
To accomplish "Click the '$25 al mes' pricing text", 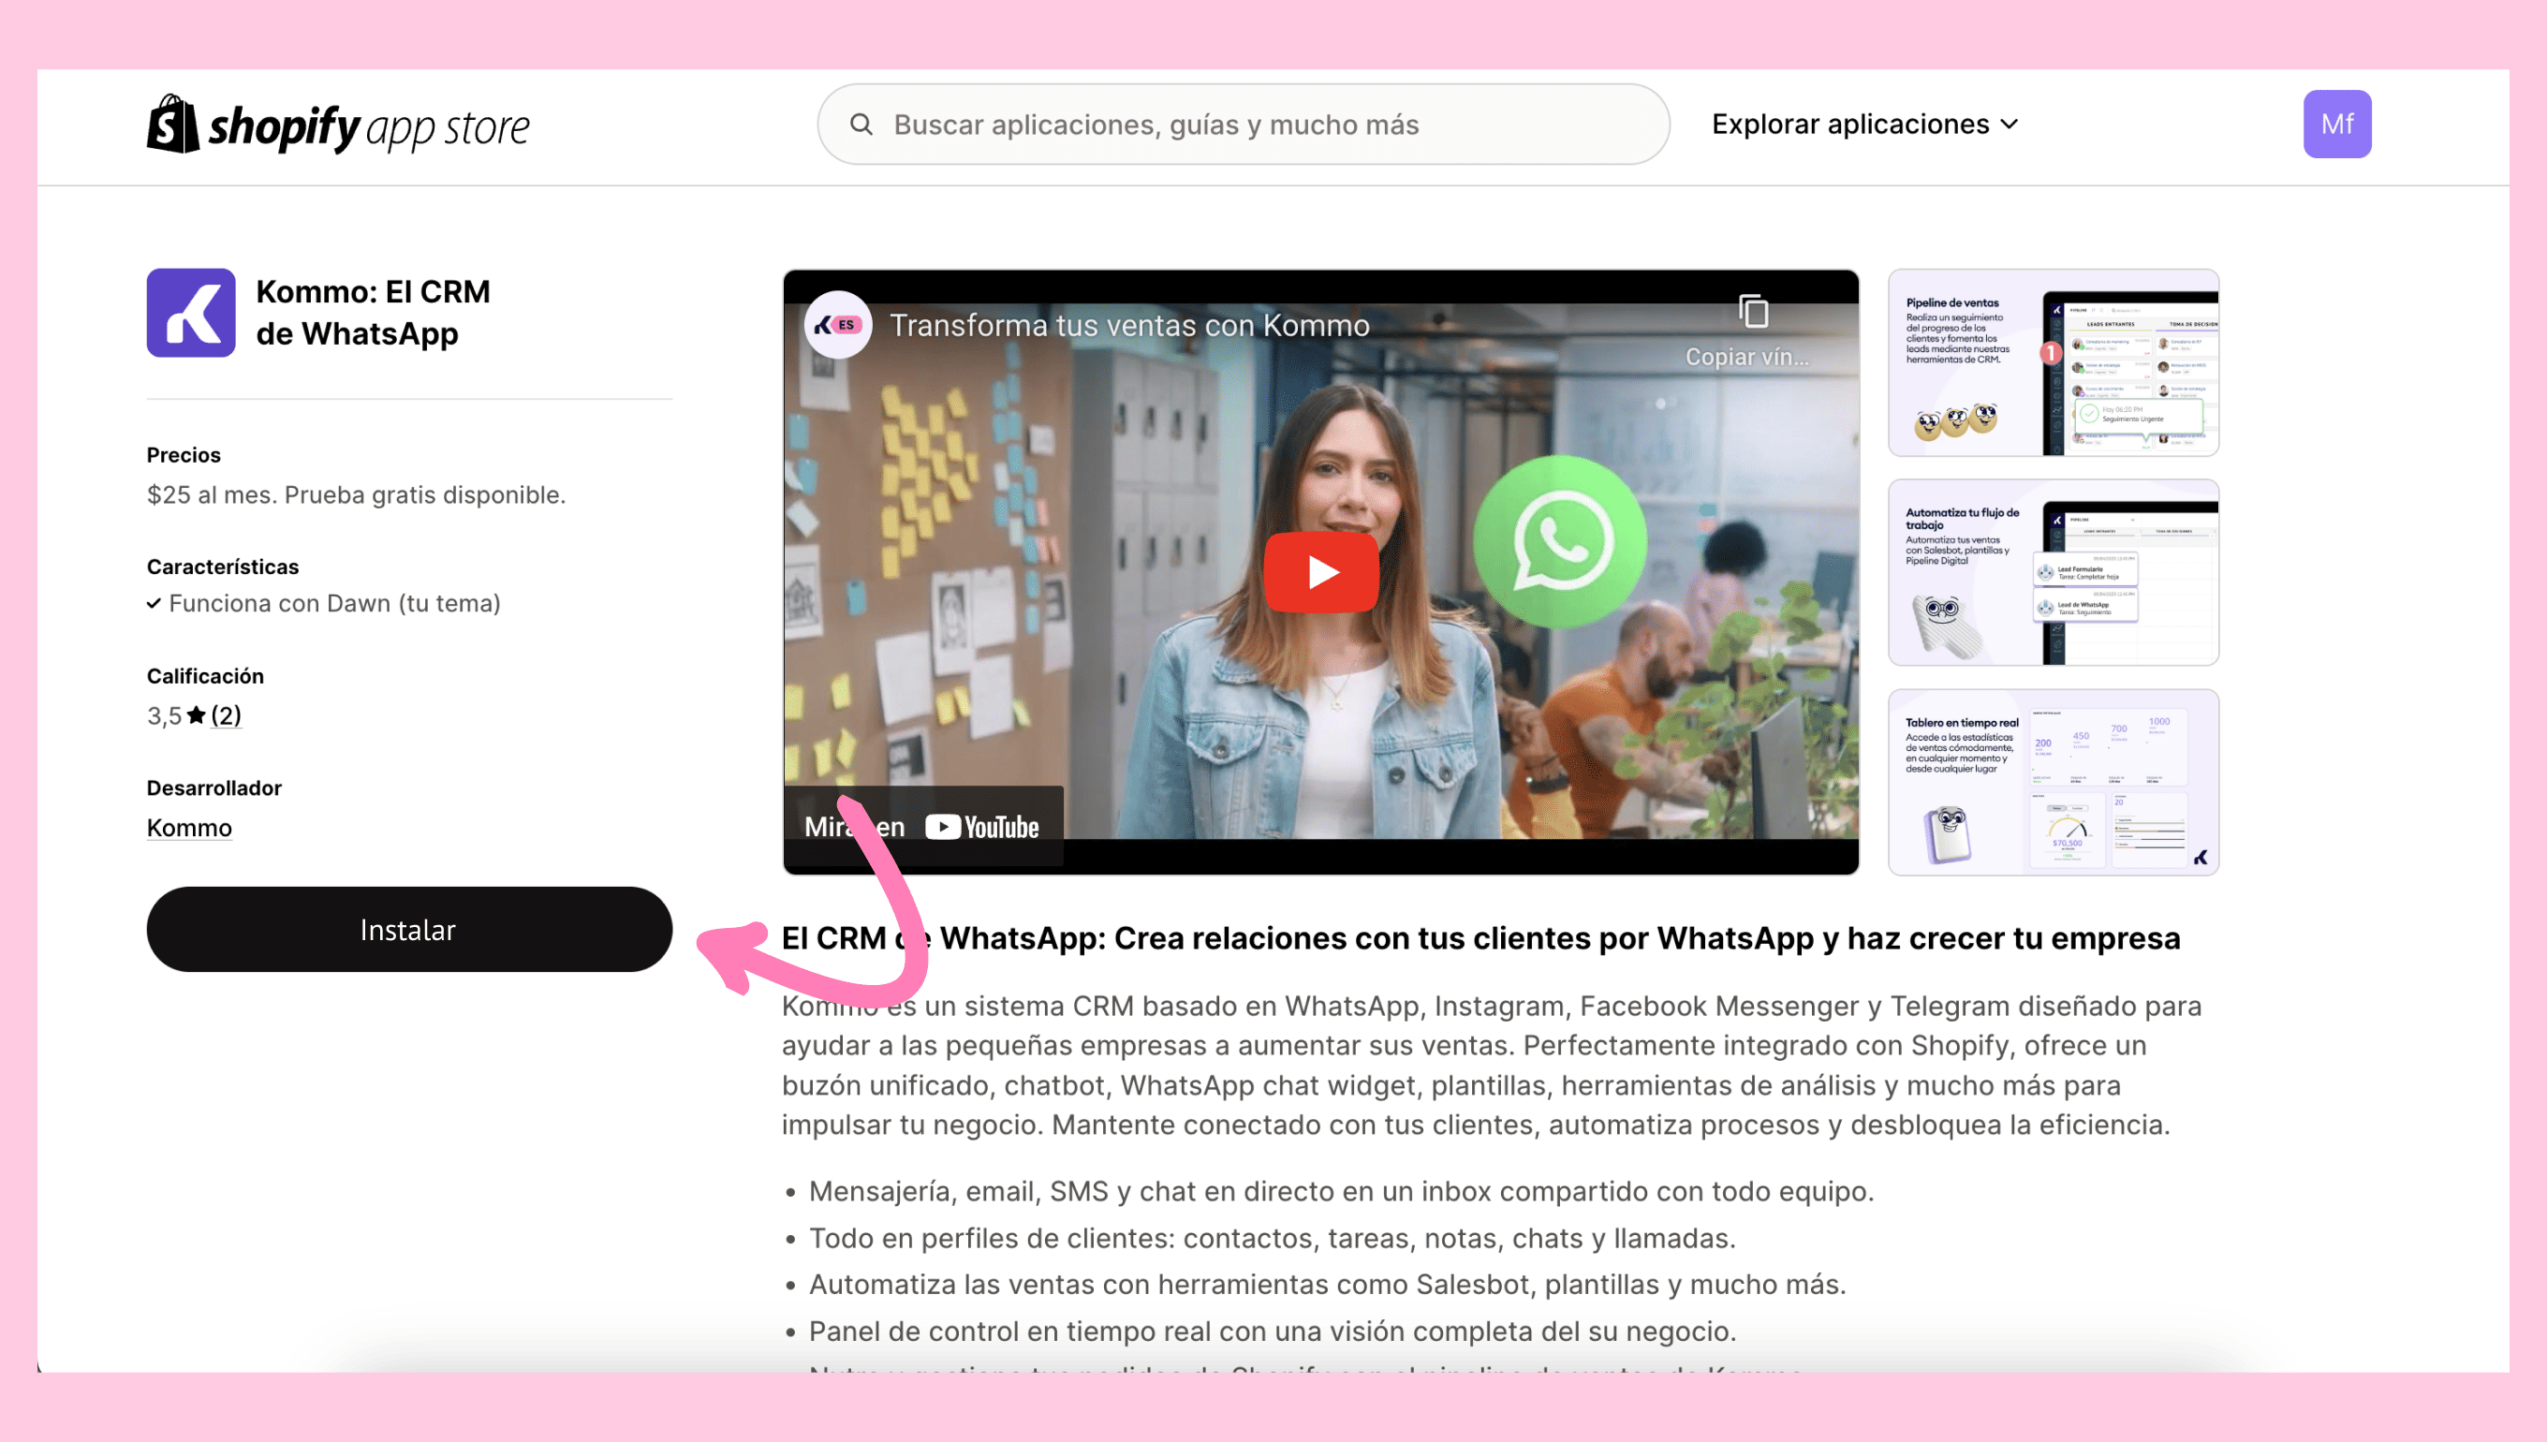I will (x=357, y=494).
